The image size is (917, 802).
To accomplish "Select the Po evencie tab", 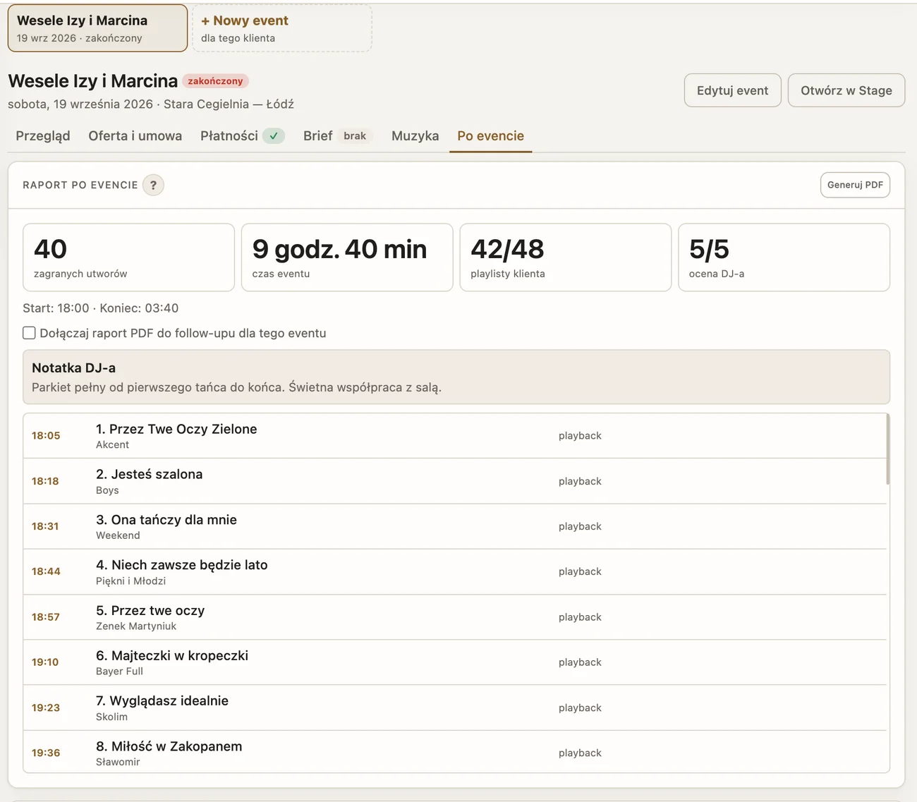I will point(491,136).
